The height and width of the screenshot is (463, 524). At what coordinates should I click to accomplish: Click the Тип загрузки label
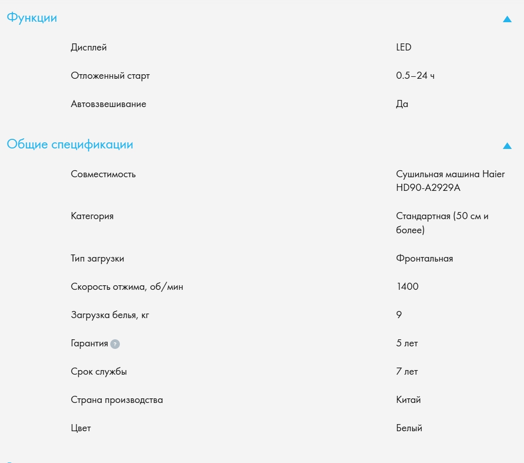[98, 259]
